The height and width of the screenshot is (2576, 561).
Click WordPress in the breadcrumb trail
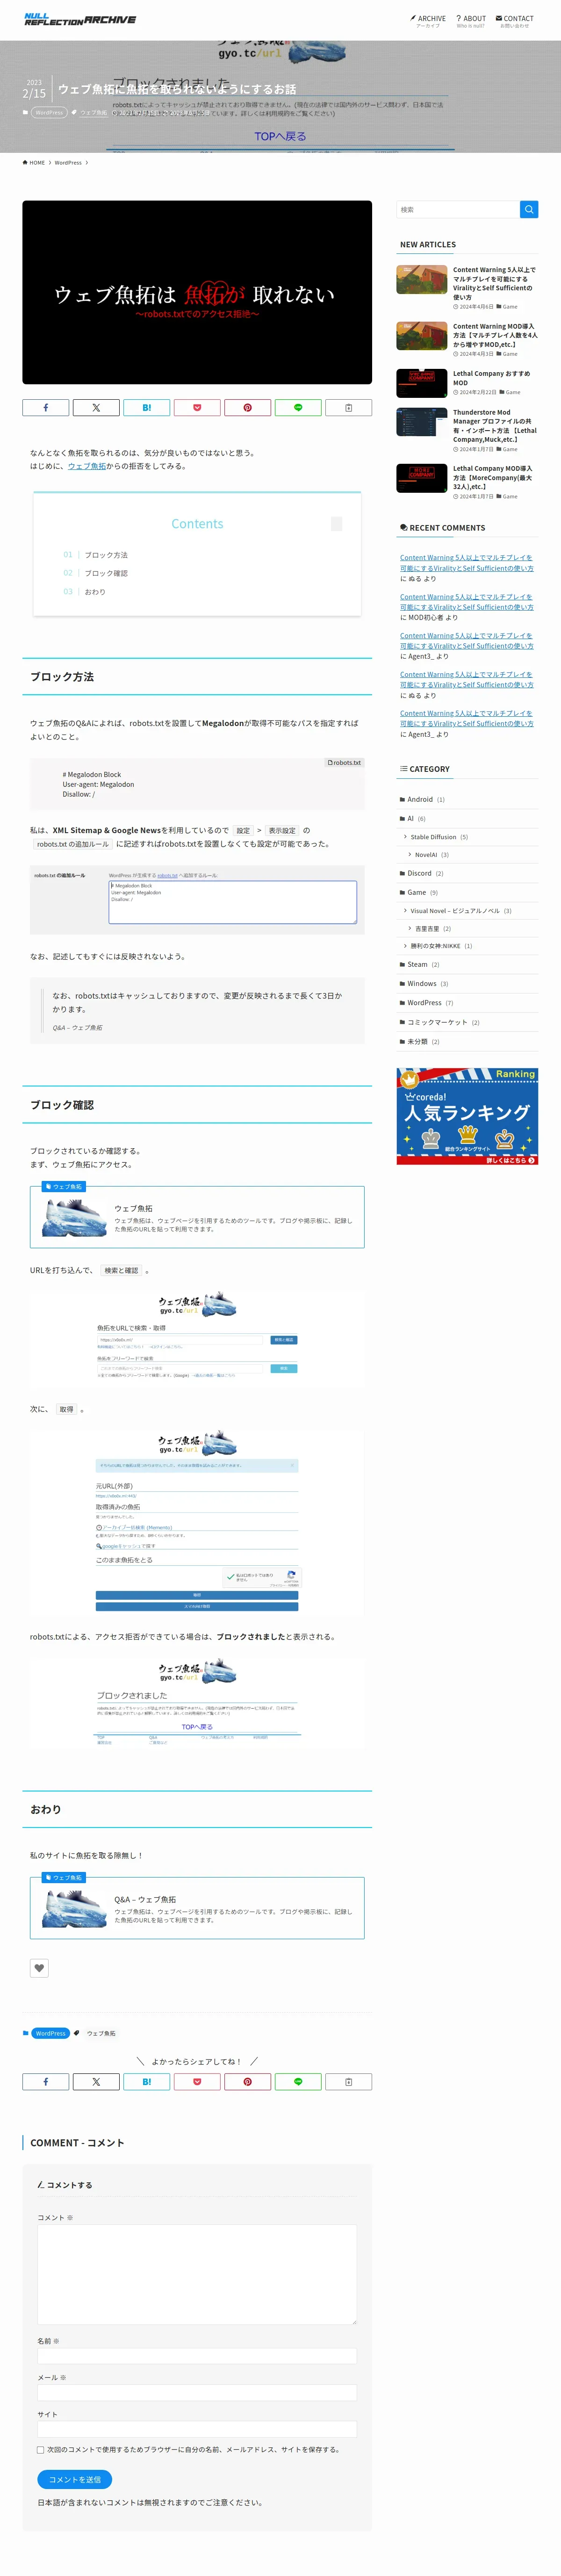tap(68, 162)
